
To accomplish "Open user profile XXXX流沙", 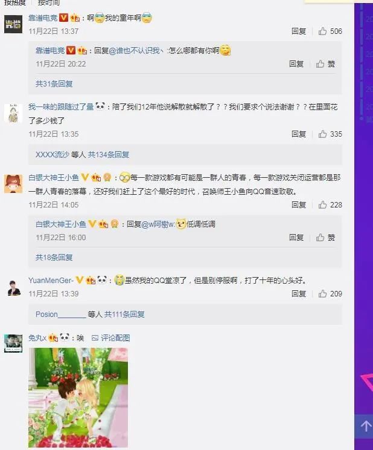I will coord(53,155).
